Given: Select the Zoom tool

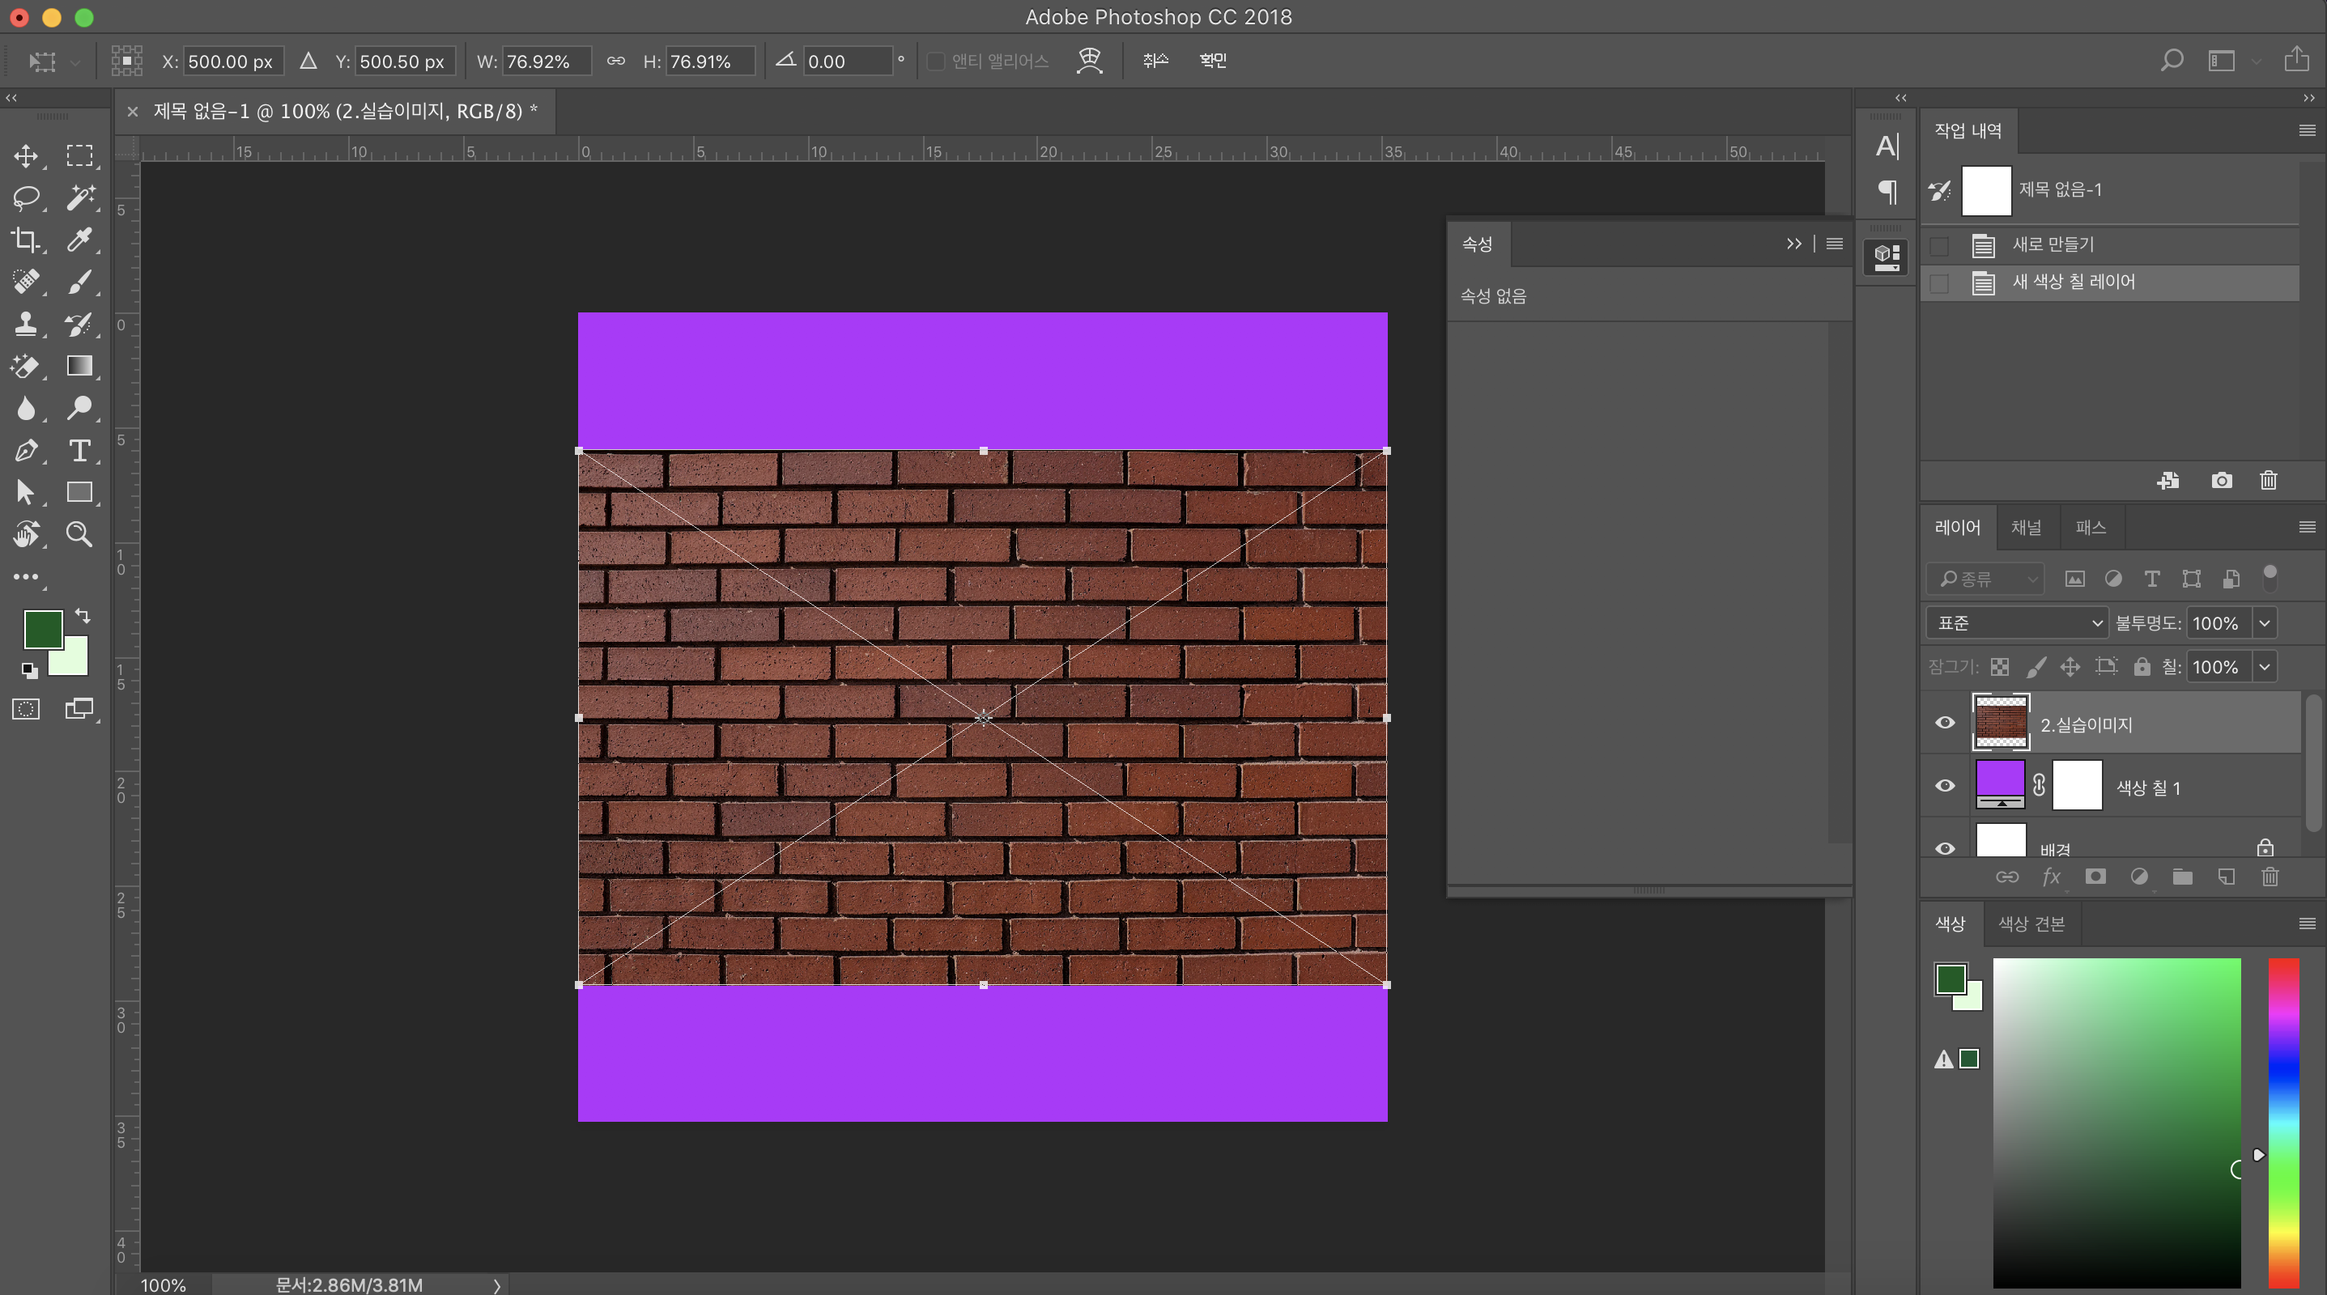Looking at the screenshot, I should 79,533.
